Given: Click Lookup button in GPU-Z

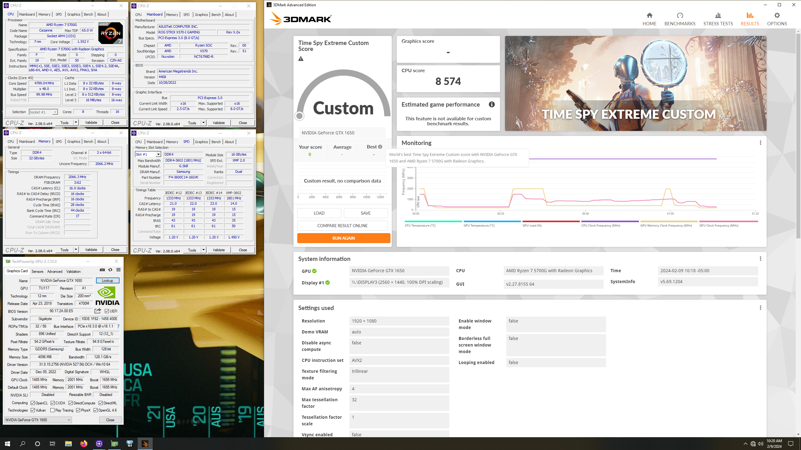Looking at the screenshot, I should 107,281.
